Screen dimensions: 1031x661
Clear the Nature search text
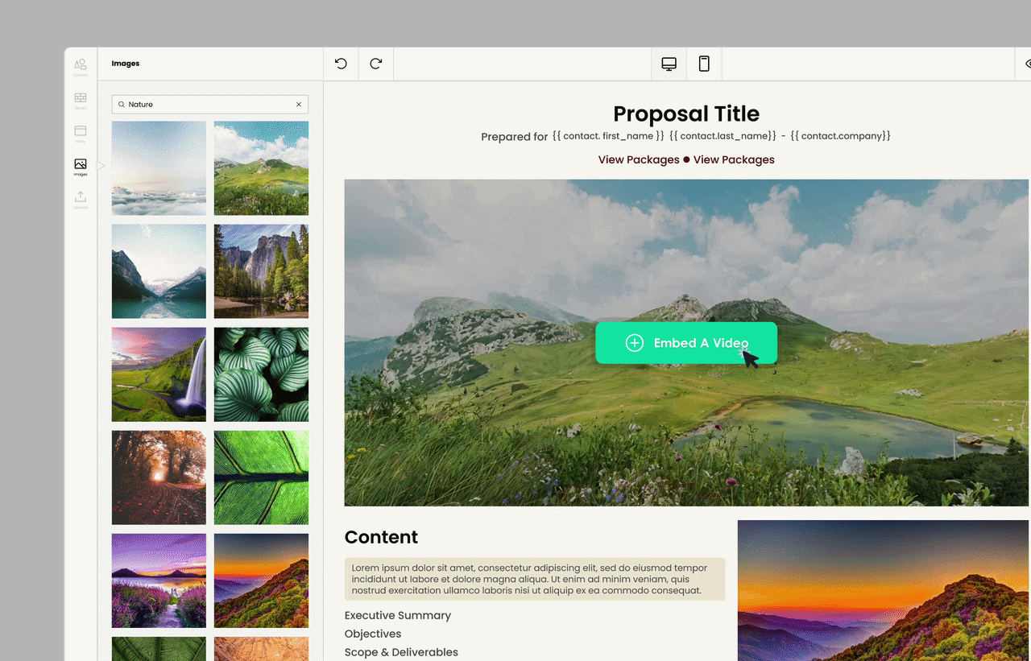299,105
